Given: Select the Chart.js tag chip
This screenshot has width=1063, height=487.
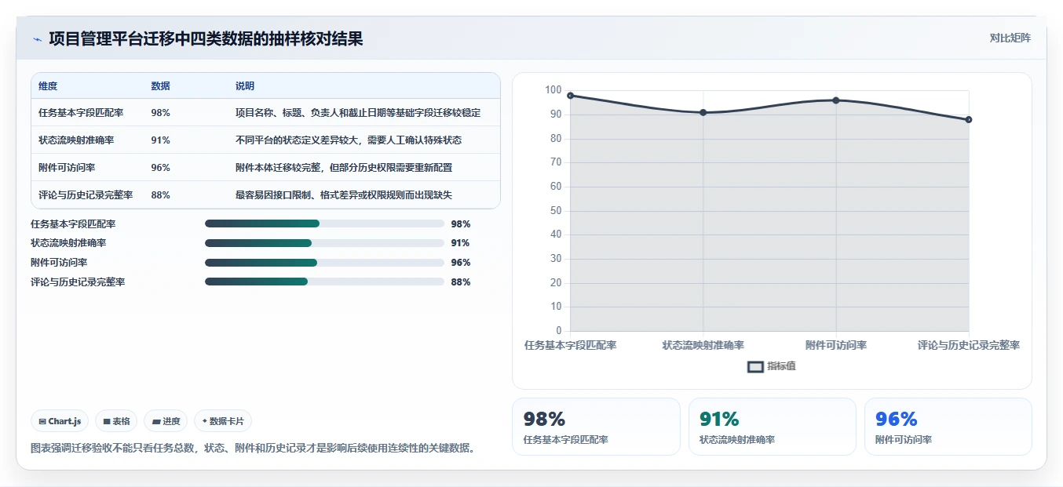Looking at the screenshot, I should 60,421.
